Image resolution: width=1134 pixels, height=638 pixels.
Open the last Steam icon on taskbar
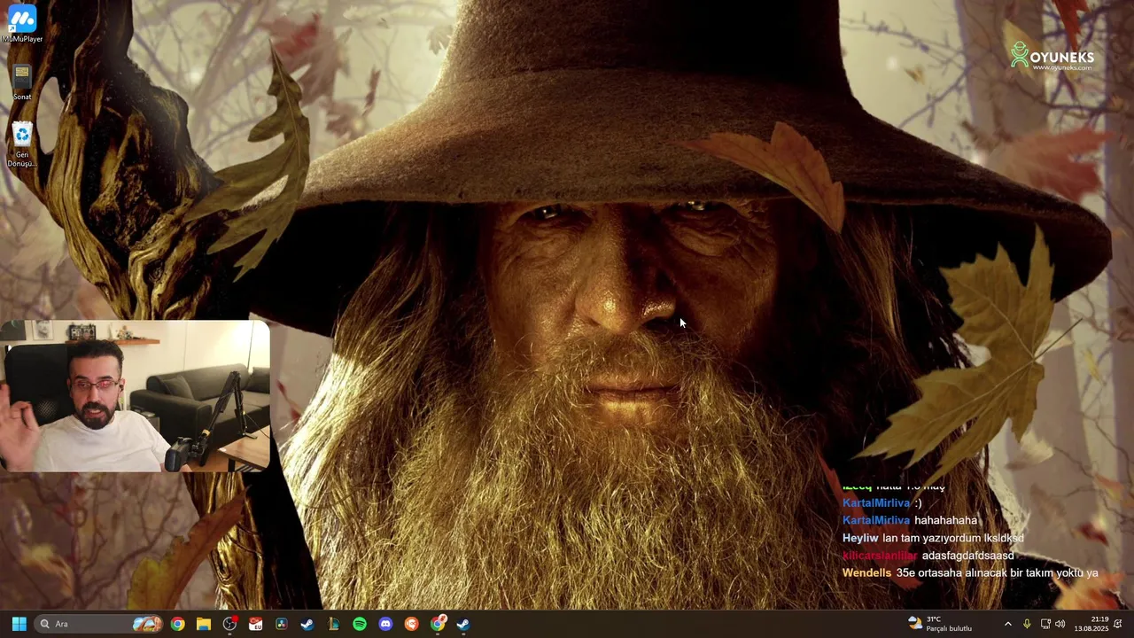(463, 624)
